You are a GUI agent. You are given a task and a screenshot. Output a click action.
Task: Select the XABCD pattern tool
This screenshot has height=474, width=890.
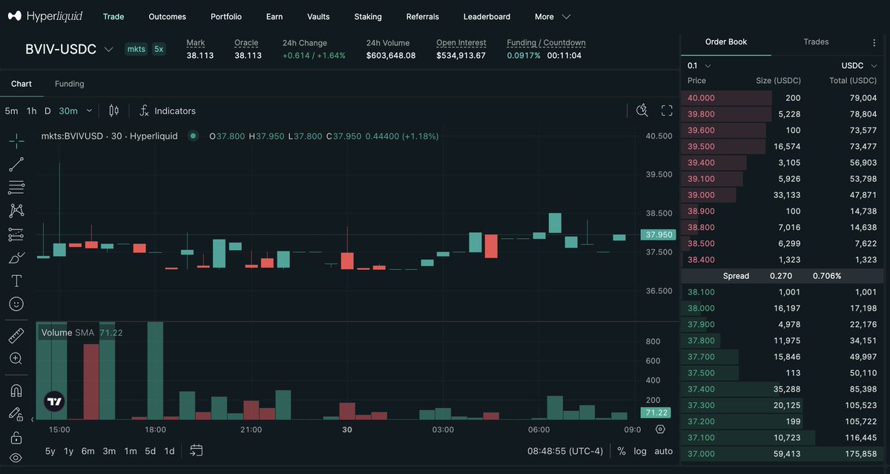point(16,211)
